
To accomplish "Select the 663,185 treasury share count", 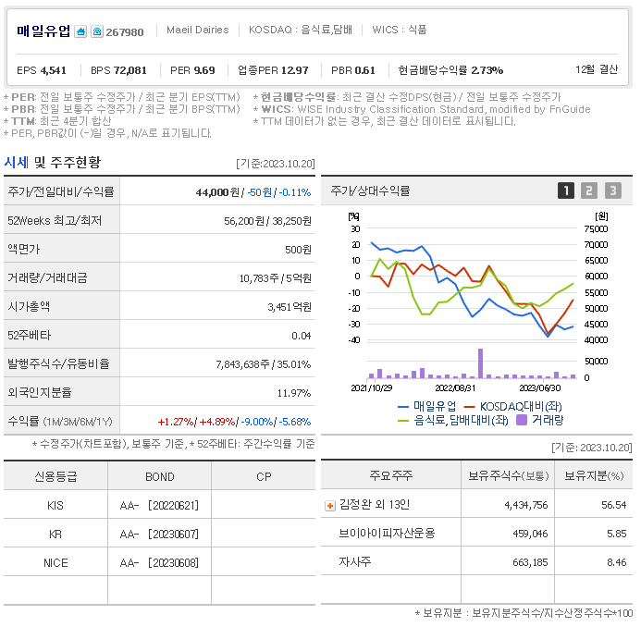I will [x=530, y=562].
